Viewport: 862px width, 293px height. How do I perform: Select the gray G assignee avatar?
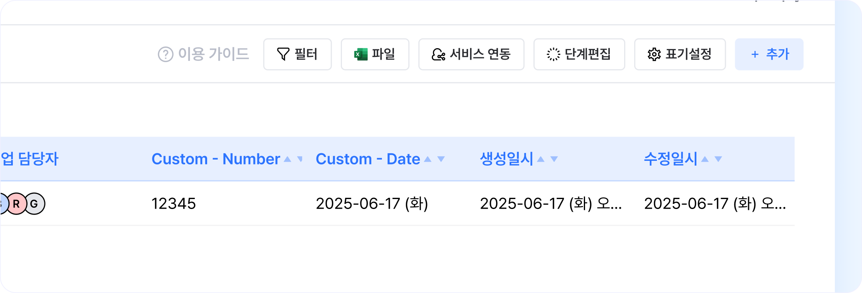pyautogui.click(x=34, y=203)
